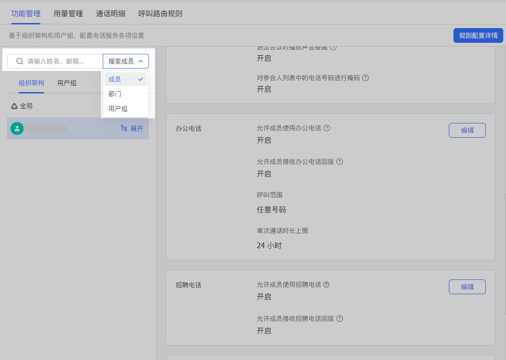Screen dimensions: 506x360
Task: Click the help icon beside 允许成员接收办公电话回拨
Action: point(340,162)
